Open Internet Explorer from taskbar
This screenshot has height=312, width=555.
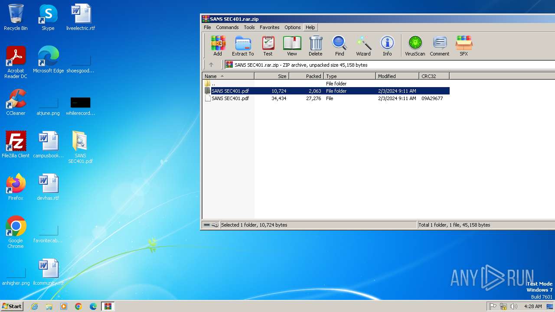pos(34,306)
